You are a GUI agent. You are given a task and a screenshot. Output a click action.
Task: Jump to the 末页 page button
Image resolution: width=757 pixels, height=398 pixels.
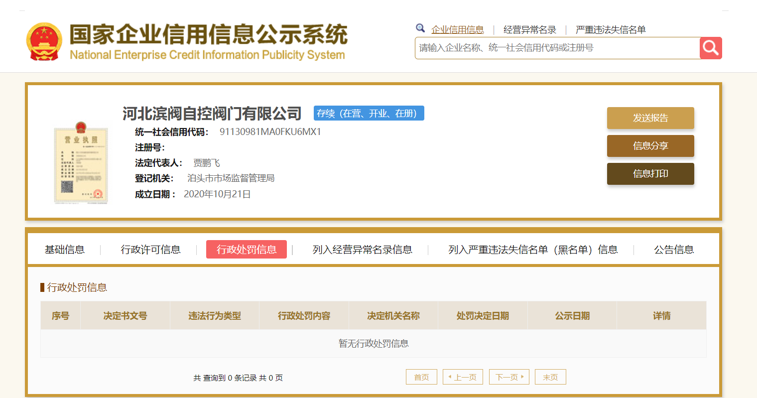click(550, 377)
